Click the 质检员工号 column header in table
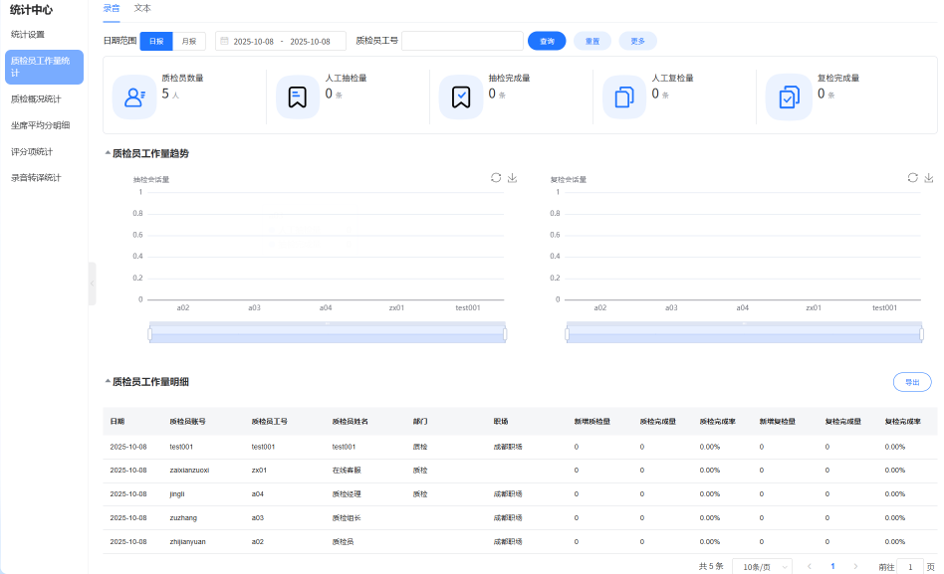 [269, 421]
